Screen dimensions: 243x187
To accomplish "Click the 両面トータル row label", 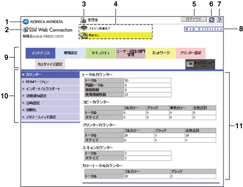I will [x=94, y=85].
